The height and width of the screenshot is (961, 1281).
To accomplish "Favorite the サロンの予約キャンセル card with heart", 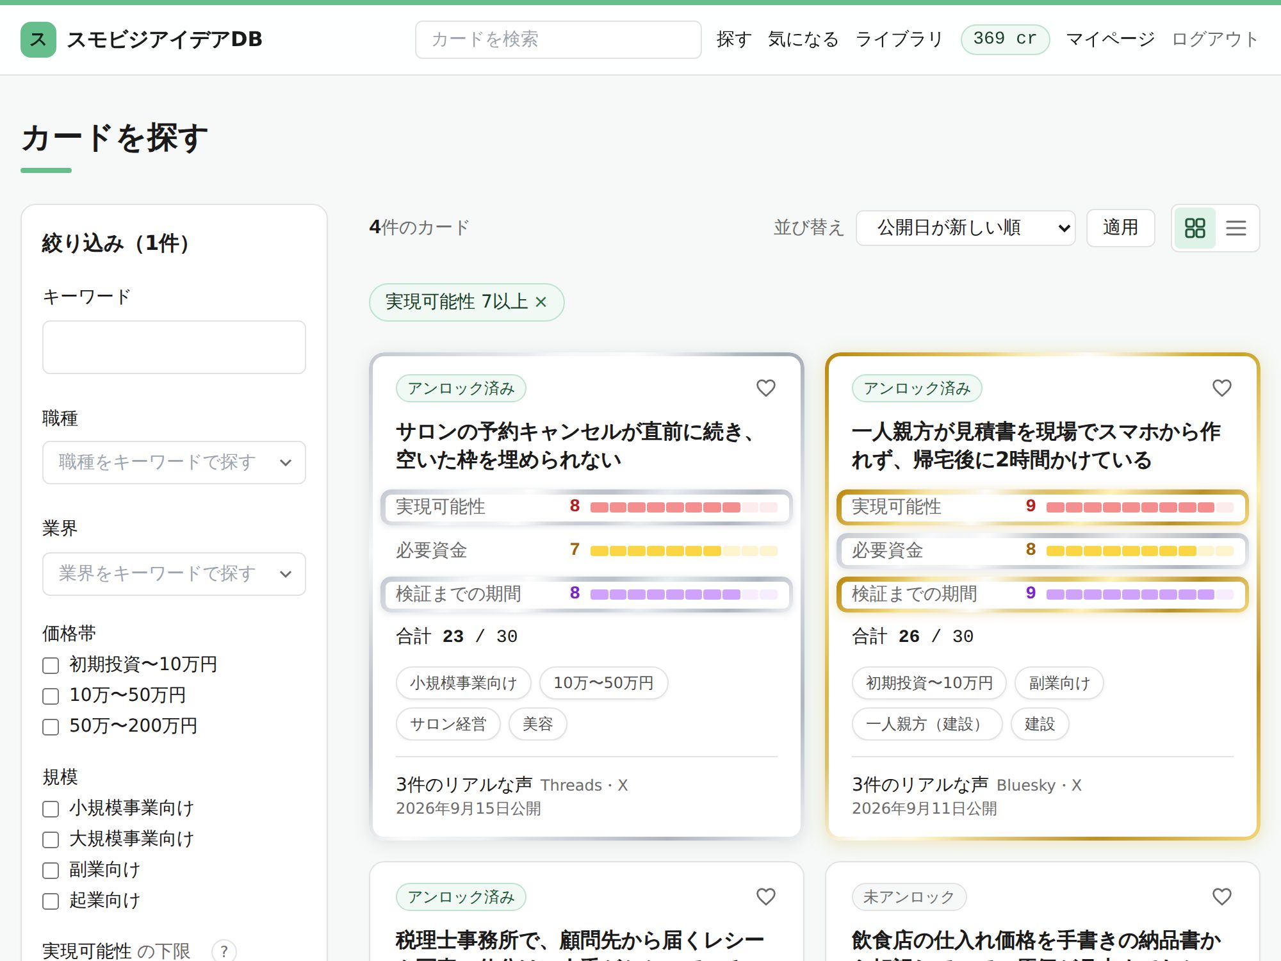I will pos(766,388).
